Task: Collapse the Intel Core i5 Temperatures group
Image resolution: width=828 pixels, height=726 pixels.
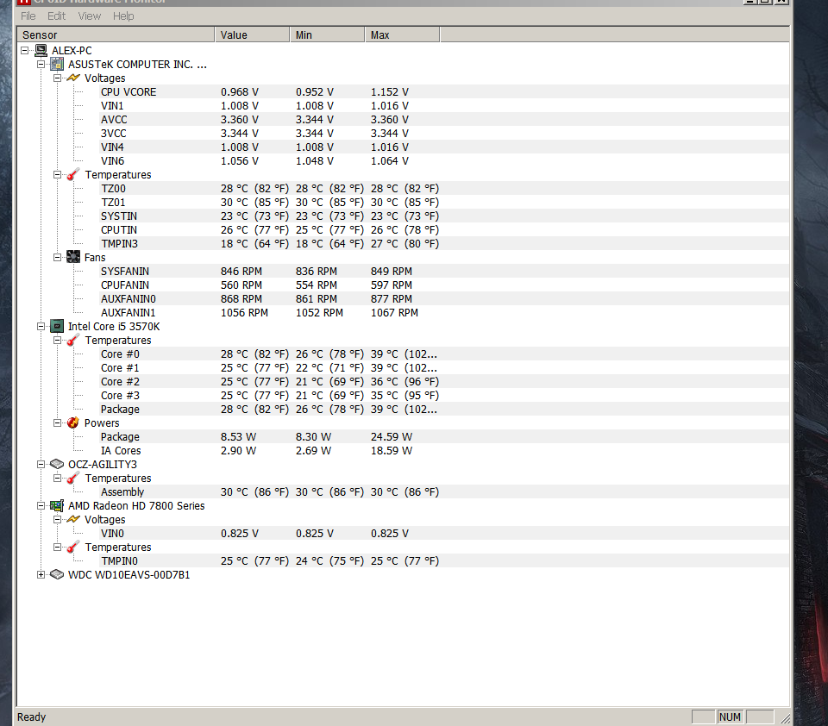Action: click(58, 340)
